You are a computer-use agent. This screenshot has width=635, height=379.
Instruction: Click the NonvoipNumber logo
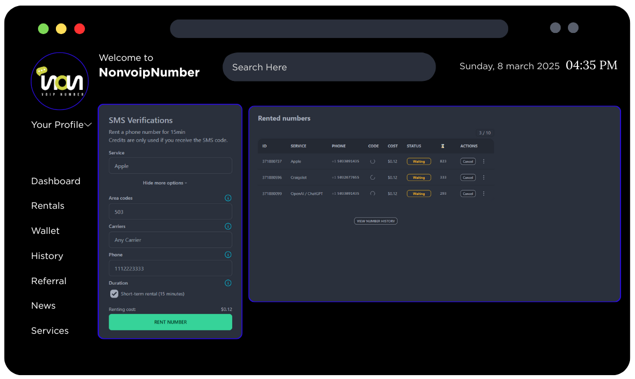pyautogui.click(x=60, y=81)
